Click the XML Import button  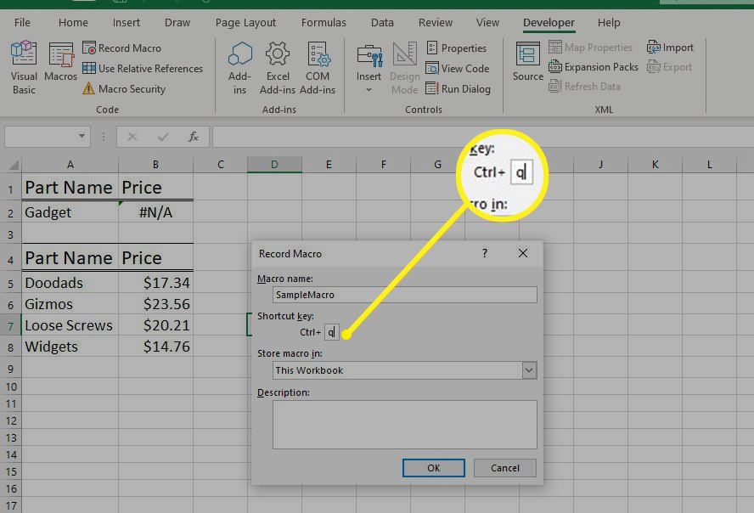[x=670, y=47]
